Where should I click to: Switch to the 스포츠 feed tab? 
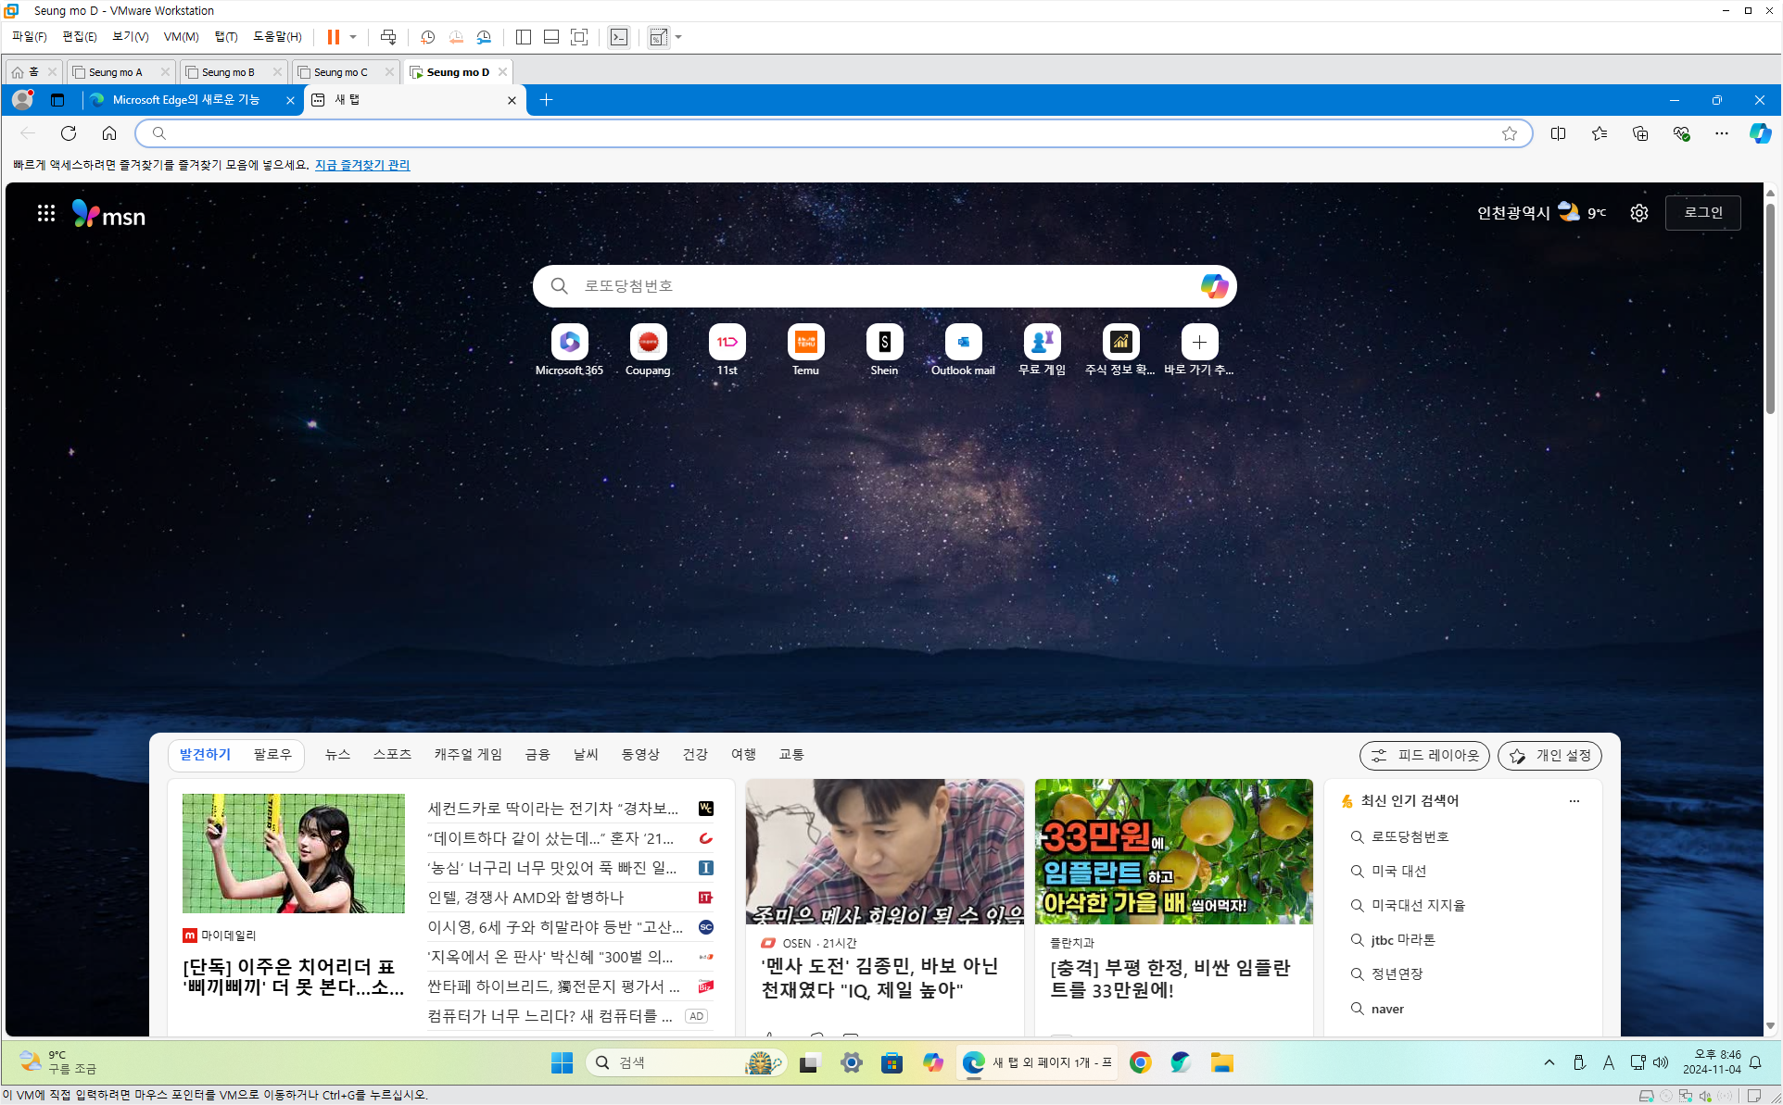392,755
